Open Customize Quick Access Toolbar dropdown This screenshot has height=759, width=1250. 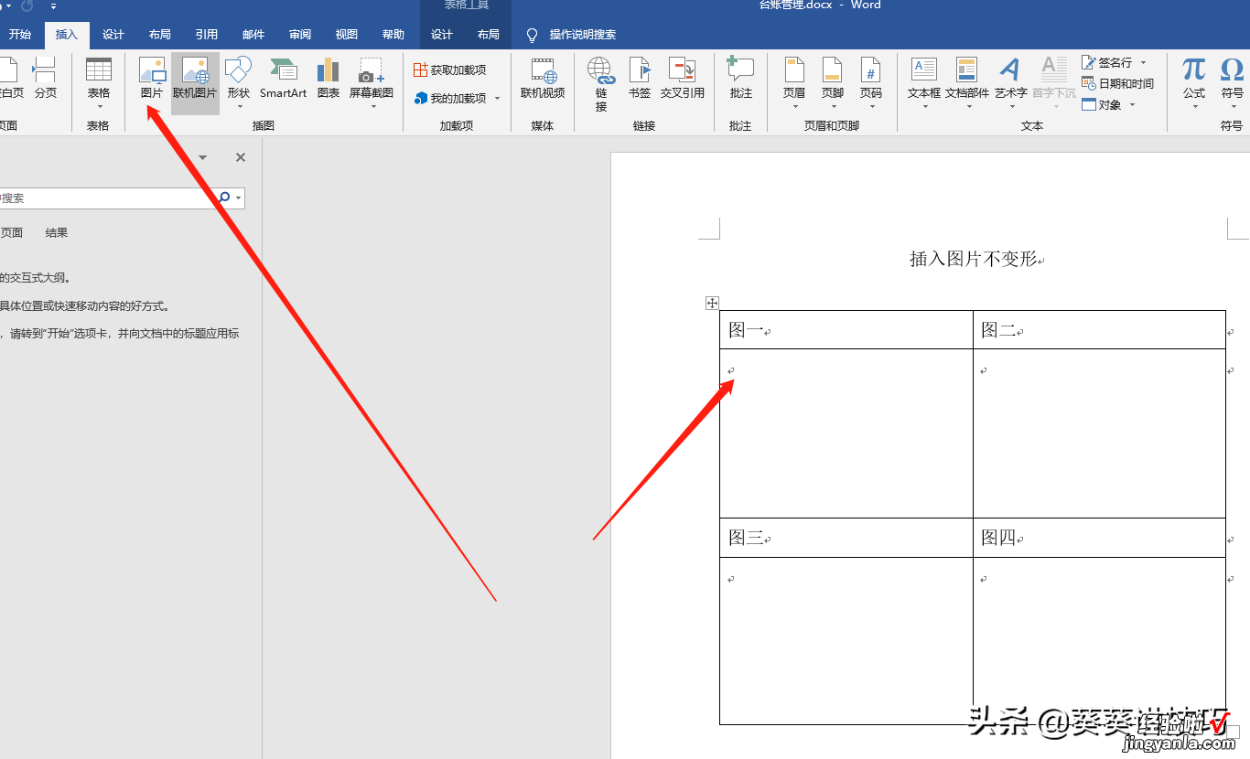pos(54,6)
